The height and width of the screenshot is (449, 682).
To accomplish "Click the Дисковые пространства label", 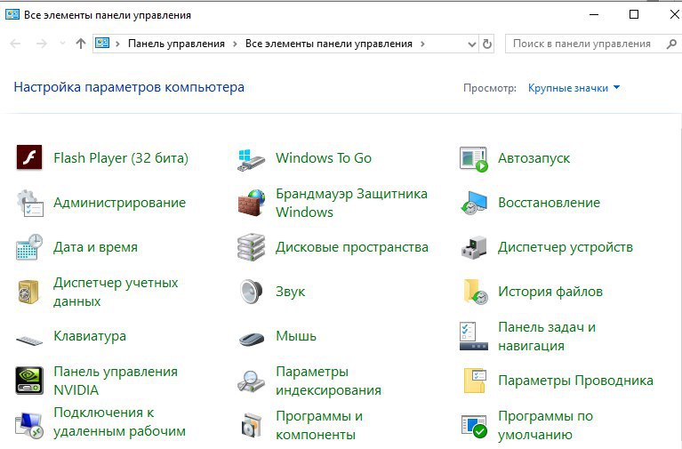I will pos(352,247).
